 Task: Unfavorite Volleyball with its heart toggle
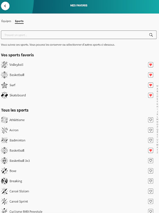[x=151, y=65]
